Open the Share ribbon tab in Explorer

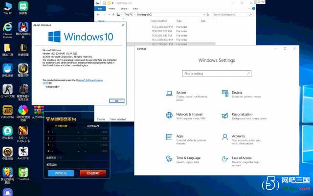click(124, 9)
